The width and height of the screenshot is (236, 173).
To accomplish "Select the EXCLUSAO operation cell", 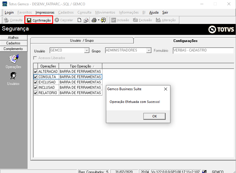I will [x=48, y=82].
